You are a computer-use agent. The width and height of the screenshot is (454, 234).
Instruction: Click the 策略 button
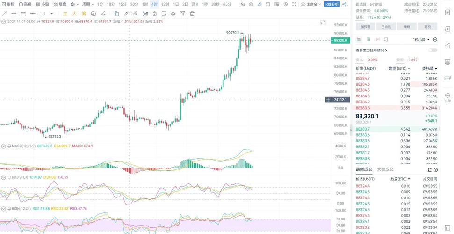pos(406,27)
